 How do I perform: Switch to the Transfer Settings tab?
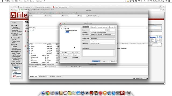click(102, 27)
